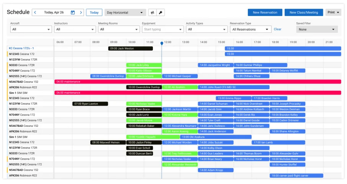Go to next day with right arrow
347x184 pixels.
point(81,13)
